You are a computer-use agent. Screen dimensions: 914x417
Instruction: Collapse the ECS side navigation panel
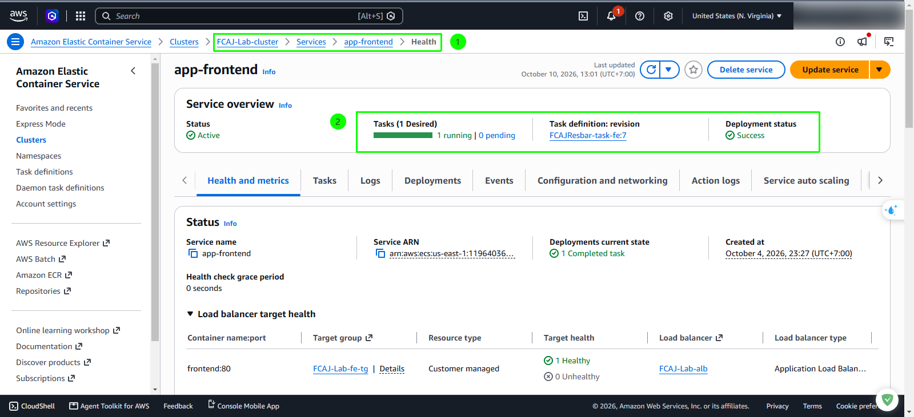[133, 71]
